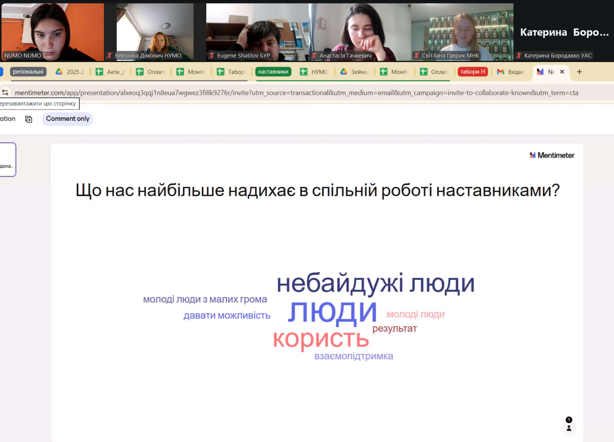Select Катерина Бородавко УАС participant tile
614x442 pixels.
[564, 32]
